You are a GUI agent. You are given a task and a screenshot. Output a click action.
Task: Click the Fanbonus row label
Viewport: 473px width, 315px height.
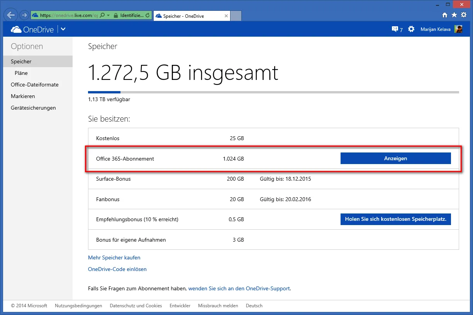click(108, 199)
